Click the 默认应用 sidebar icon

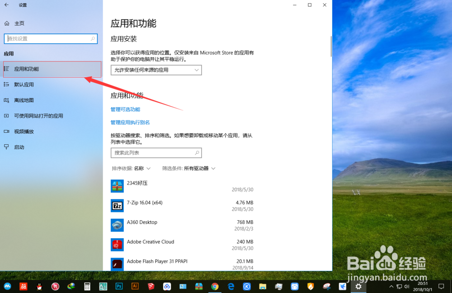point(7,84)
